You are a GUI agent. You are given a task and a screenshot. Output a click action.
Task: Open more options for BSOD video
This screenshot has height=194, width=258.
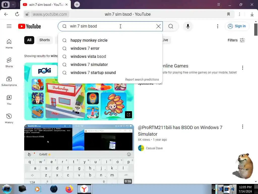click(x=242, y=127)
